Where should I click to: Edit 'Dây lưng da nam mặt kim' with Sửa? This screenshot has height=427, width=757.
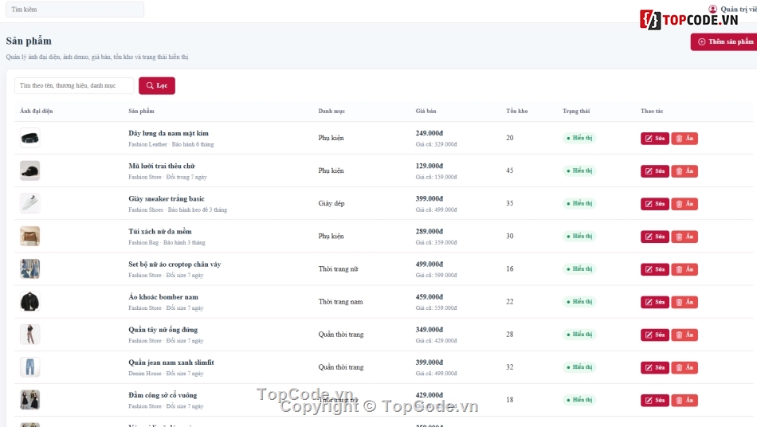[x=655, y=139]
